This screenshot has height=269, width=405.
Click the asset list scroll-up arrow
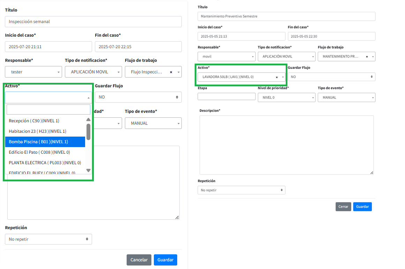88,119
